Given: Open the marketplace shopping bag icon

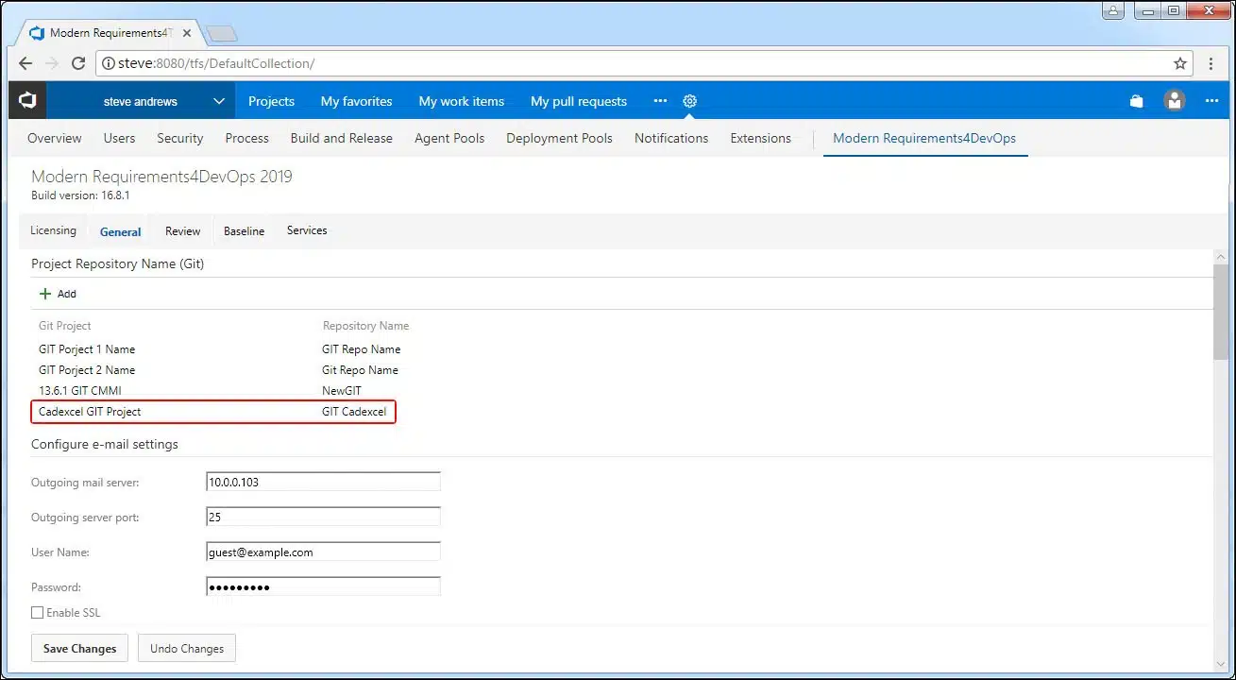Looking at the screenshot, I should (x=1137, y=101).
